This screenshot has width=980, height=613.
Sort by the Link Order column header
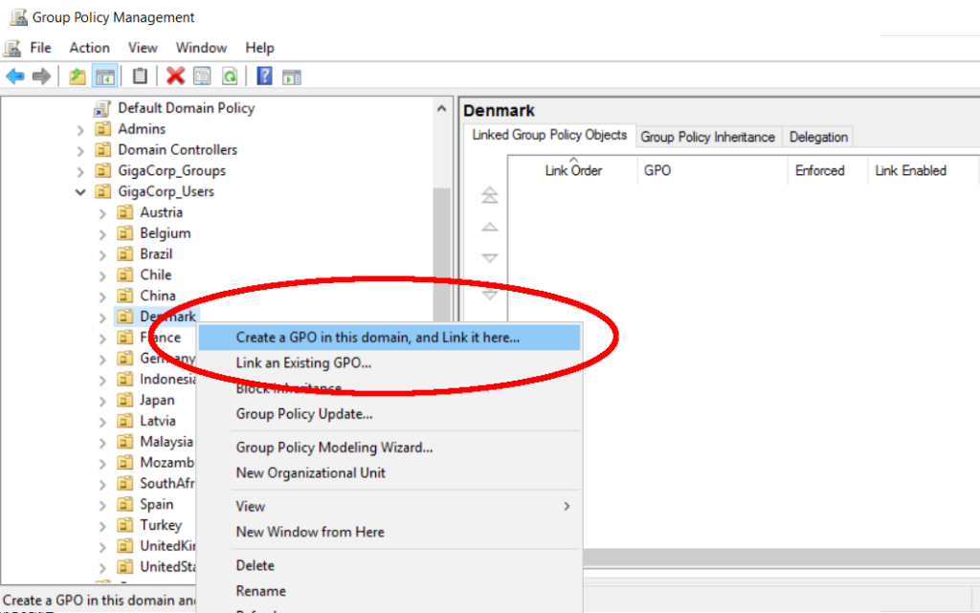coord(573,170)
